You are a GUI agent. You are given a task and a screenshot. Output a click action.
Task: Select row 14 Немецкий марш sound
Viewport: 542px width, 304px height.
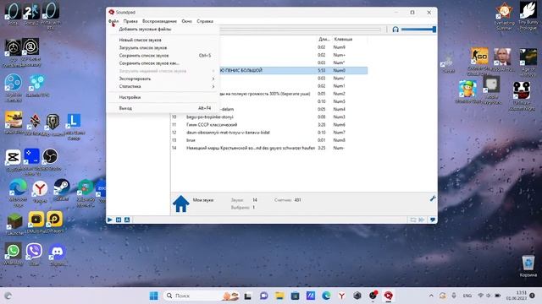pyautogui.click(x=251, y=148)
